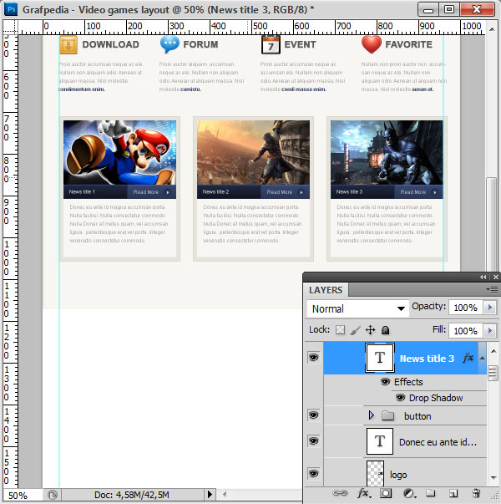Click the Fill value field
The height and width of the screenshot is (504, 501).
click(x=465, y=330)
